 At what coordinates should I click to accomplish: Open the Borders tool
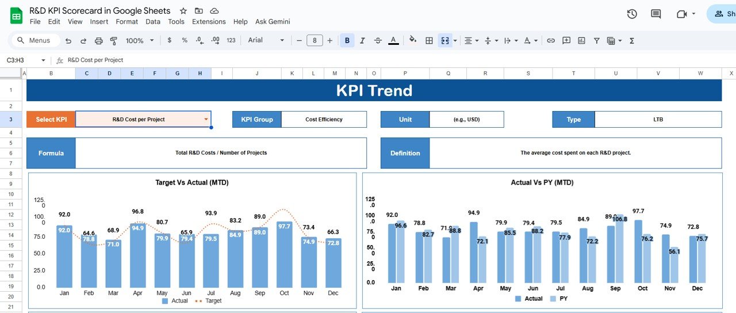pos(429,41)
